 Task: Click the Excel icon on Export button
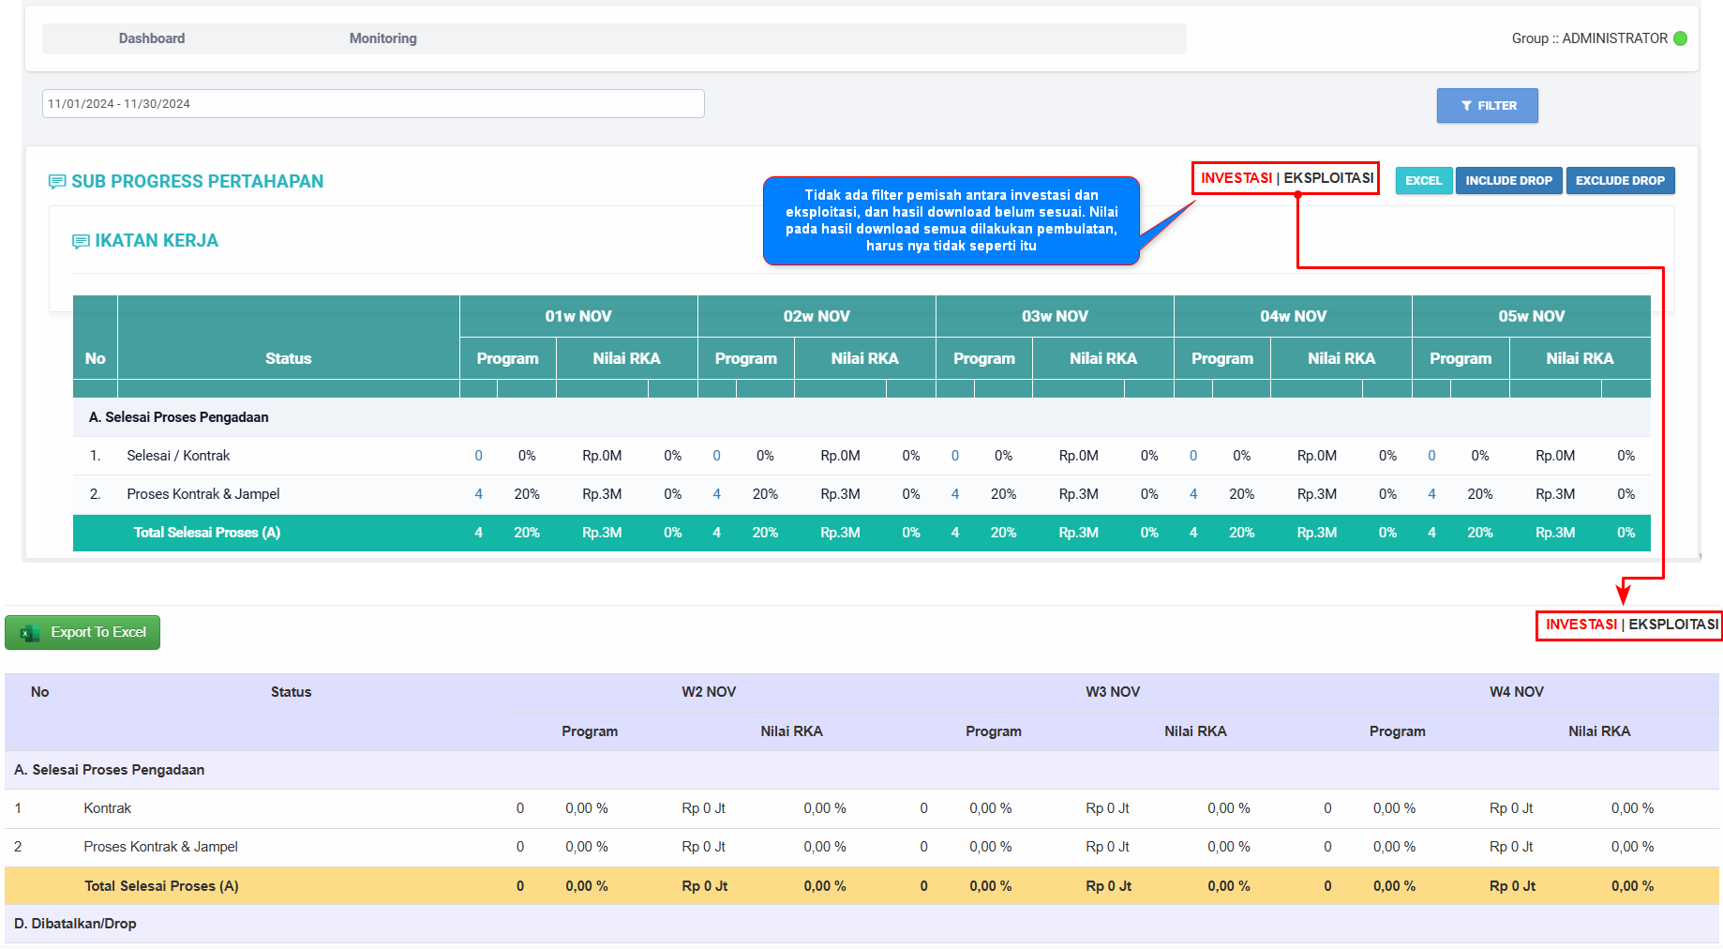30,633
